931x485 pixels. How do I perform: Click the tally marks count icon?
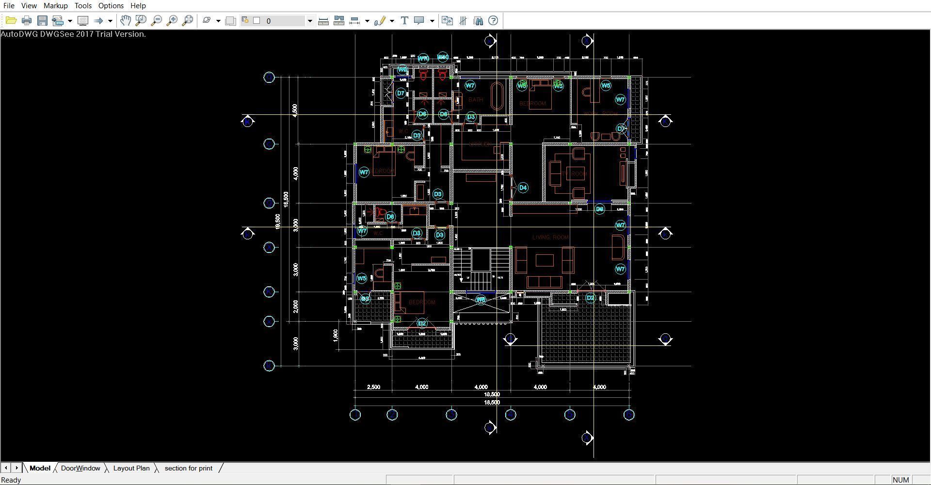point(463,20)
